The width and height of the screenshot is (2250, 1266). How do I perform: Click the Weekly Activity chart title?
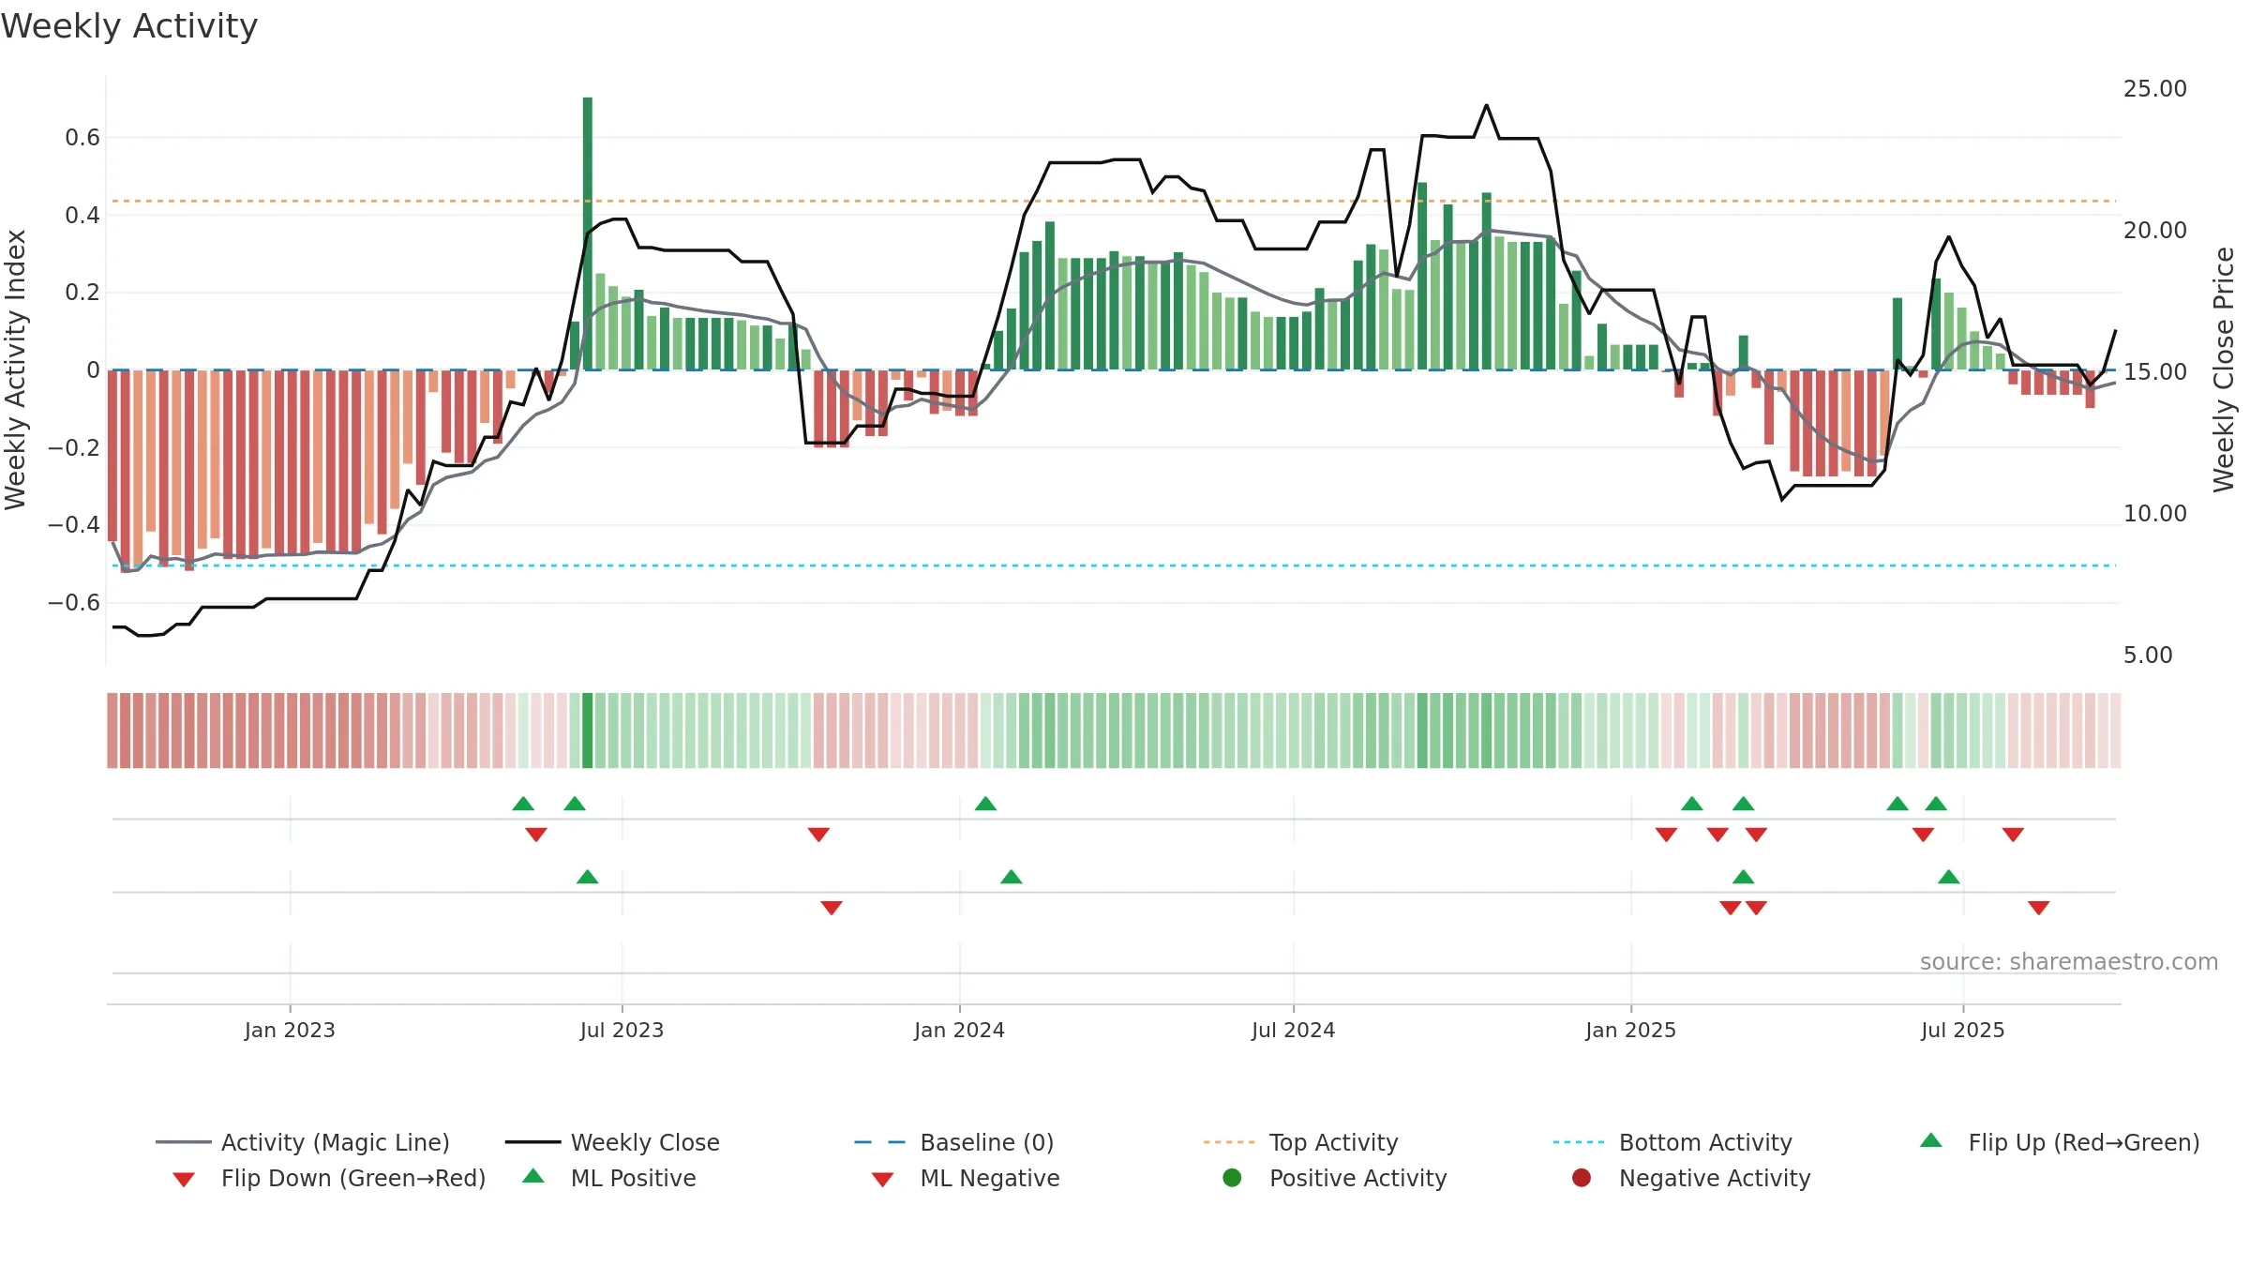pyautogui.click(x=129, y=26)
